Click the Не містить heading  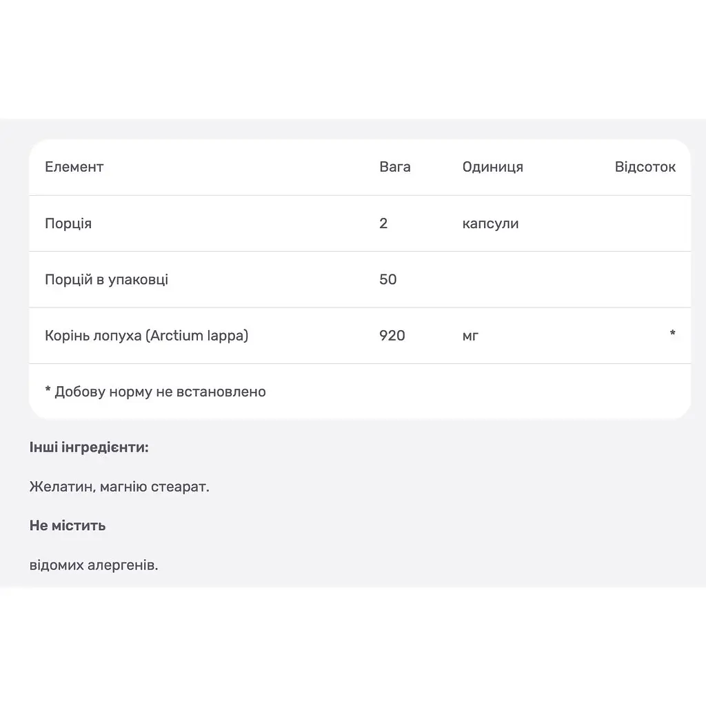[68, 525]
